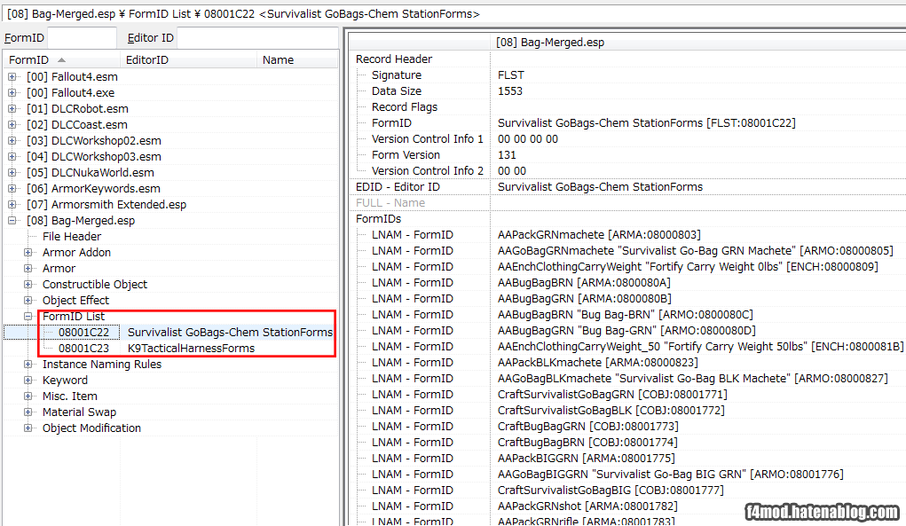The height and width of the screenshot is (526, 906).
Task: Click the CraftBugBagGRN COBJ:08001773 entry
Action: 587,427
